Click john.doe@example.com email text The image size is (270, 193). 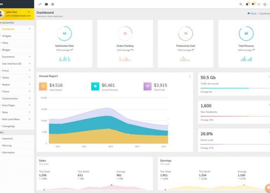(18, 16)
